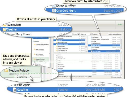Click the tracks list scrollbar thumb
Screen dimensions: 127x97
121,66
